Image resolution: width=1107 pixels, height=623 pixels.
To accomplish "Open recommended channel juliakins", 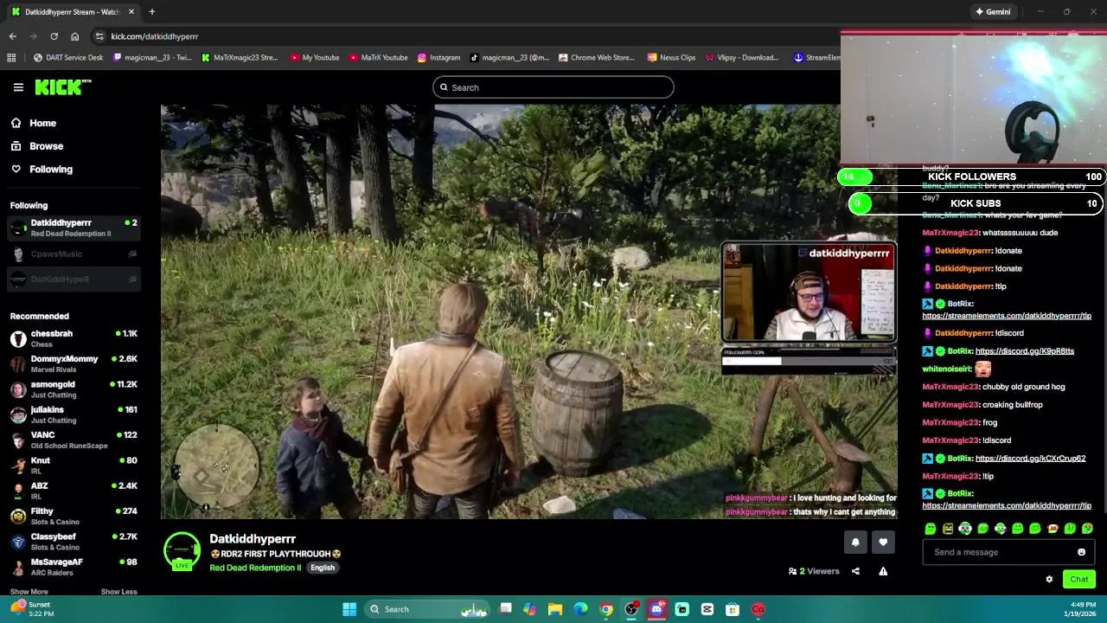I will pyautogui.click(x=73, y=414).
